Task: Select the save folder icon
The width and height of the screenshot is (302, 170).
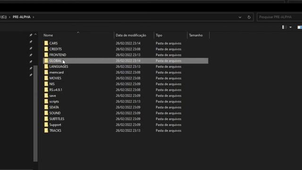Action: [x=46, y=95]
